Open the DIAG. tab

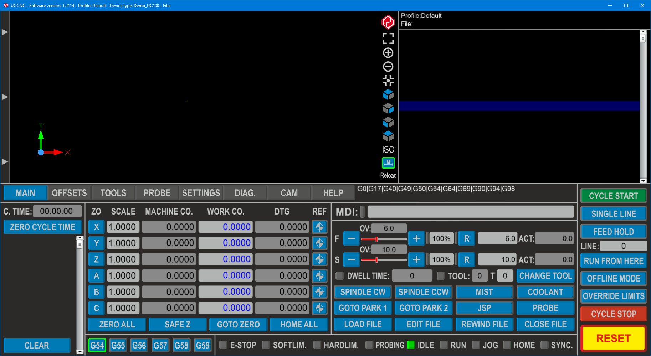(x=245, y=193)
